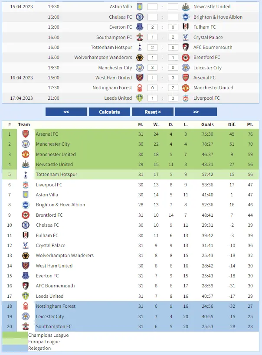Click the Champions League legend color swatch
The image size is (262, 355).
pyautogui.click(x=15, y=335)
